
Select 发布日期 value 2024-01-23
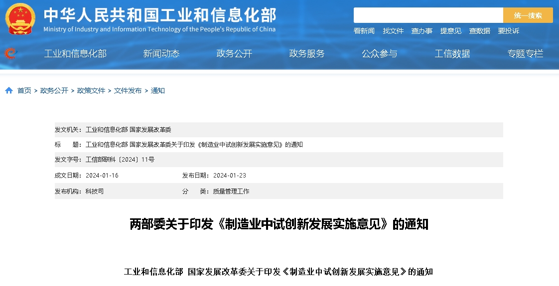tap(230, 176)
